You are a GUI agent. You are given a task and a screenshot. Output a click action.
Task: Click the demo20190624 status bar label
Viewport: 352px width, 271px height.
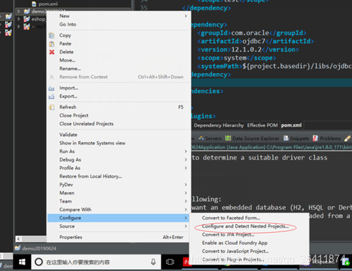(x=39, y=249)
